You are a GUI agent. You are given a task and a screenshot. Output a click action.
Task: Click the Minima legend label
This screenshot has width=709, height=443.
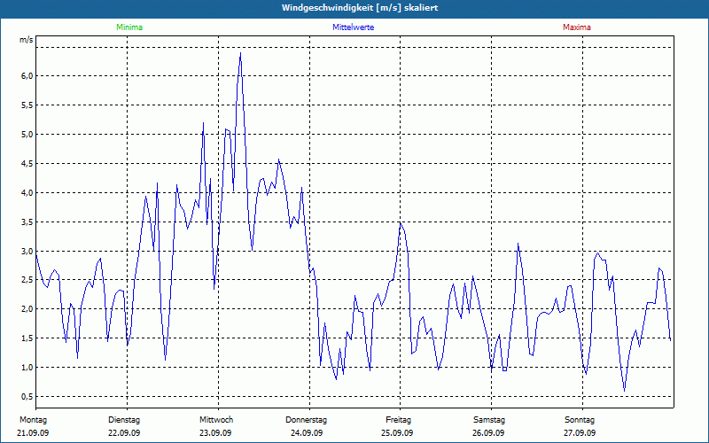click(129, 27)
